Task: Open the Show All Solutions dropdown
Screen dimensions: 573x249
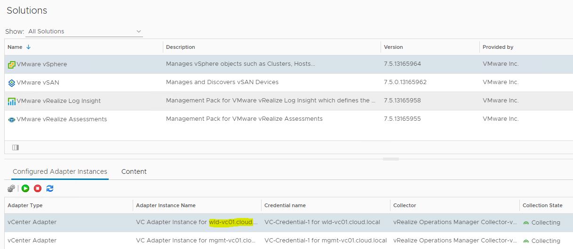Action: point(84,31)
